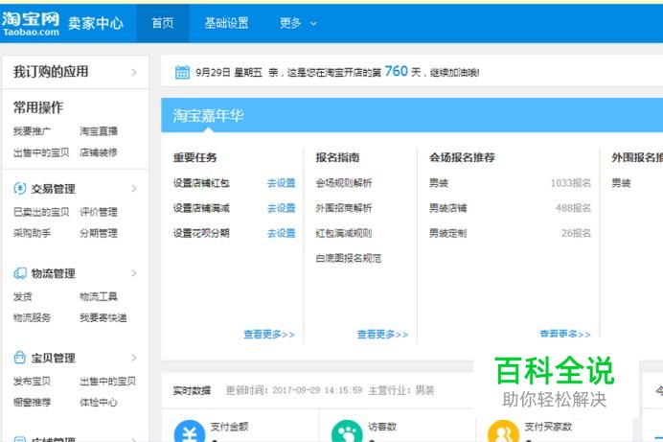Click 去设置 for 设置店铺满减

tap(281, 208)
